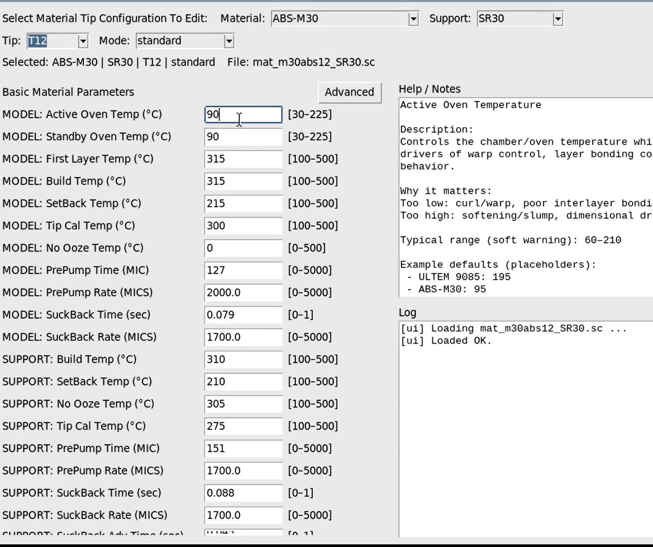Select the MODEL PrePump Time value 127
The image size is (653, 547).
(242, 270)
